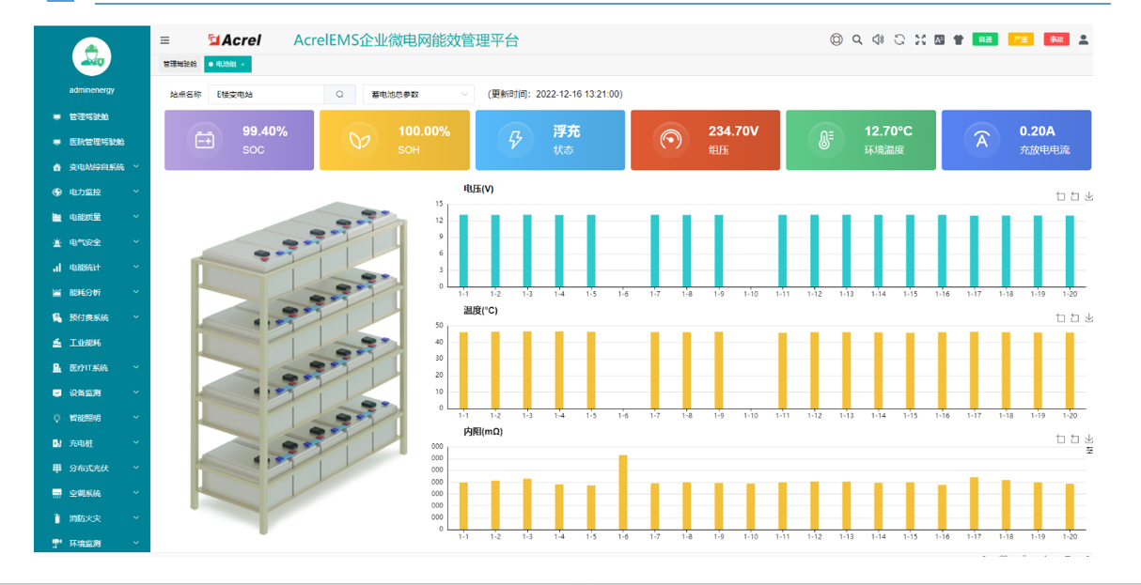Click the 消防火灾 extinguisher icon

pos(57,518)
